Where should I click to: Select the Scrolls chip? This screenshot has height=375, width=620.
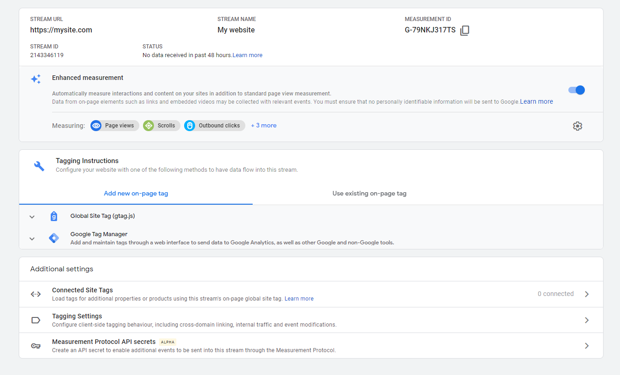(x=162, y=126)
